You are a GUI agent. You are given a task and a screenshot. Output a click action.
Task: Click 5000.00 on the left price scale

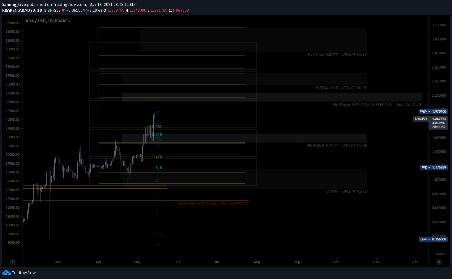tap(14, 243)
